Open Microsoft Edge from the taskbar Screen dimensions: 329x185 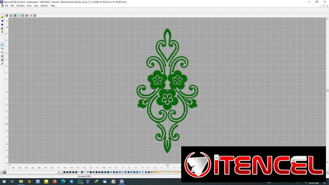[63, 181]
